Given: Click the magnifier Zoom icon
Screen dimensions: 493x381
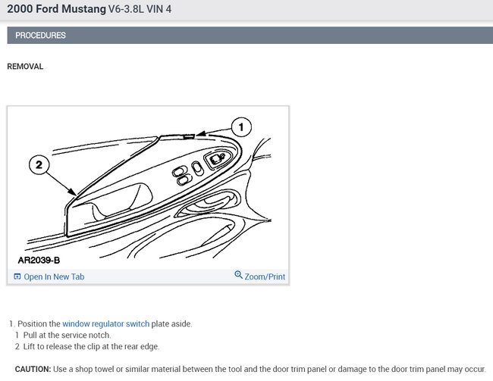Looking at the screenshot, I should [x=238, y=275].
